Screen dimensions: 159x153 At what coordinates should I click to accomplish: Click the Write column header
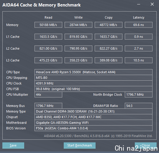[78, 17]
